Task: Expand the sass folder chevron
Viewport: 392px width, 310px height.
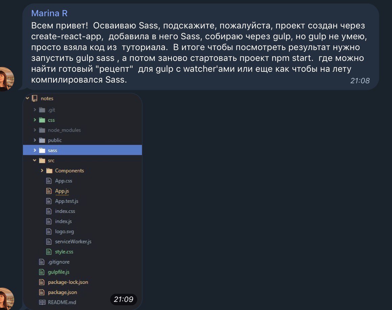Action: [35, 150]
